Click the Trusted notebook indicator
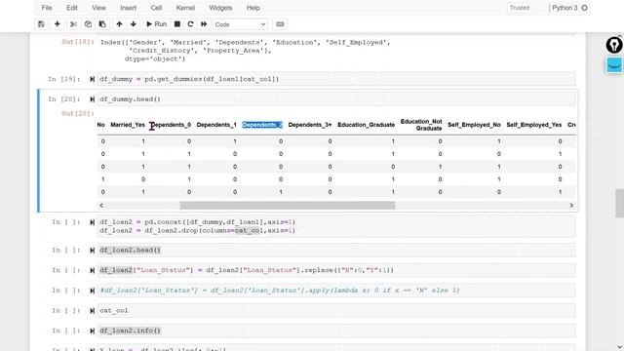 [x=520, y=8]
